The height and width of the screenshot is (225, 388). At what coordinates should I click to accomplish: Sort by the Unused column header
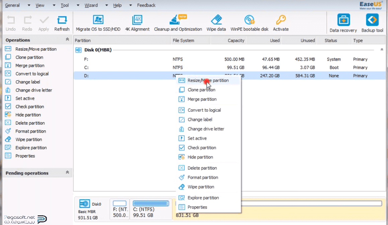299,40
